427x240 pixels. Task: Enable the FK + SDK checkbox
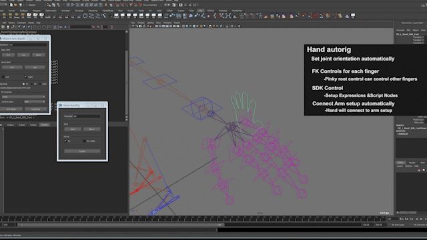coord(84,141)
